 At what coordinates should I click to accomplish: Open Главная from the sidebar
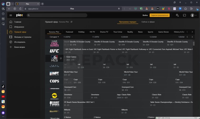18,22
